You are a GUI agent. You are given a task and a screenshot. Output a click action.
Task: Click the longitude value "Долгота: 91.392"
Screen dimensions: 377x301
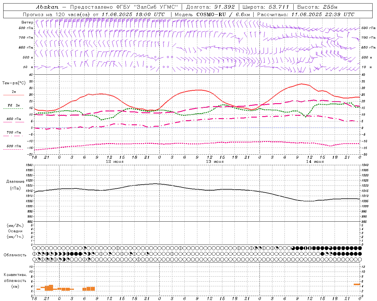point(211,7)
